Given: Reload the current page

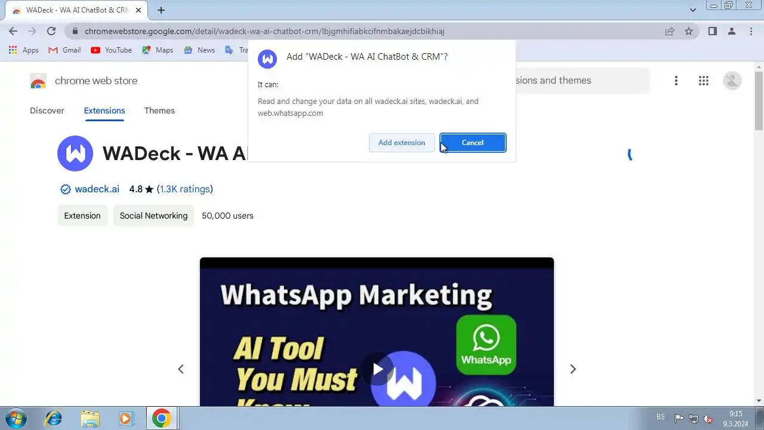Looking at the screenshot, I should (51, 31).
